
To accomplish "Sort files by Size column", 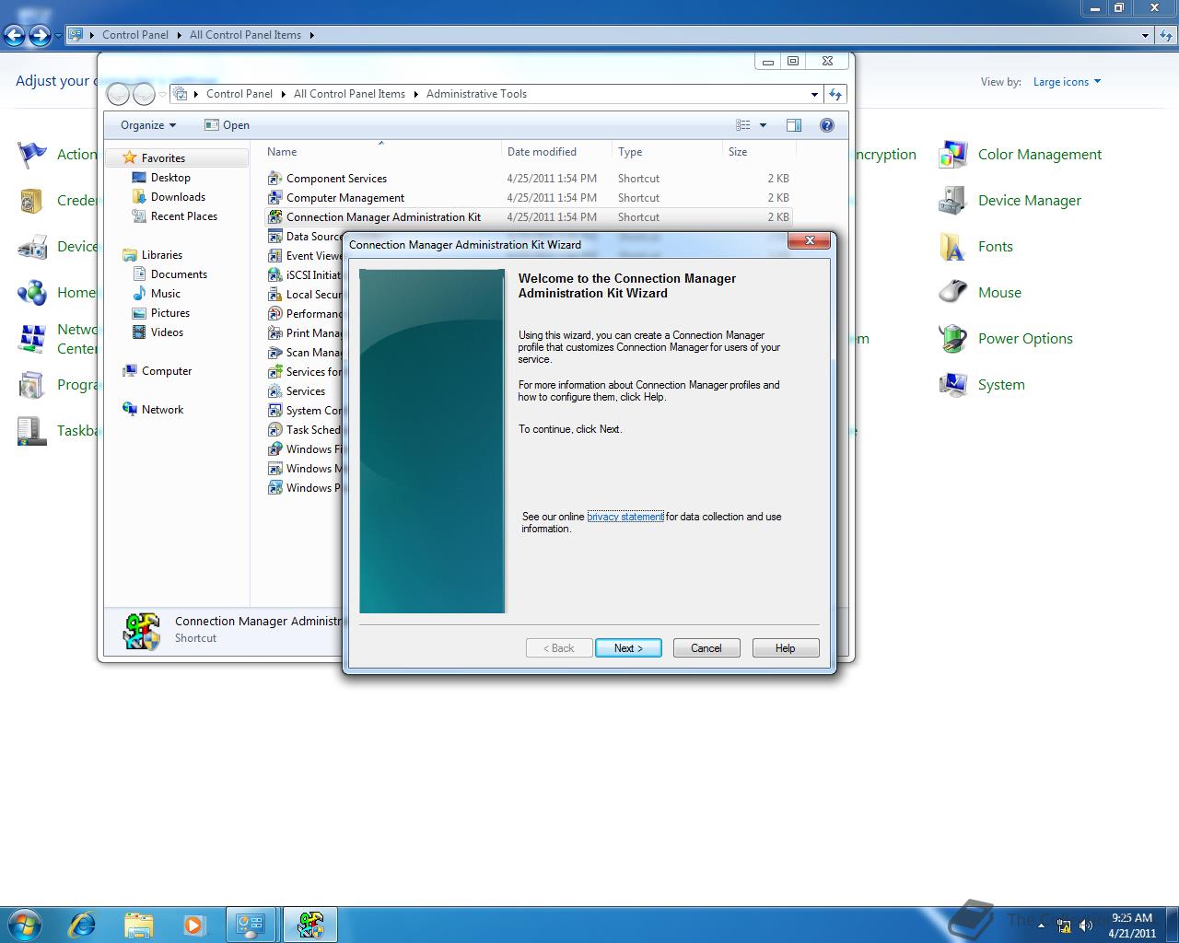I will tap(759, 152).
